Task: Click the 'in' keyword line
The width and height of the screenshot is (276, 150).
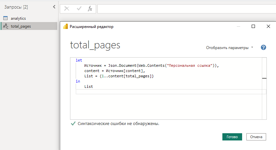Action: 78,81
